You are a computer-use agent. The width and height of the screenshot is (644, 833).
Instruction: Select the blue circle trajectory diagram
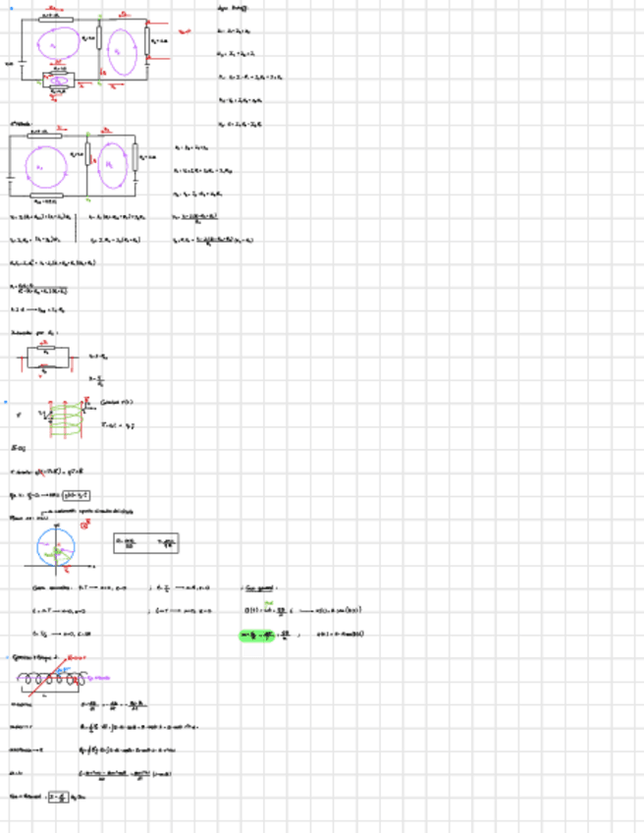click(x=56, y=547)
